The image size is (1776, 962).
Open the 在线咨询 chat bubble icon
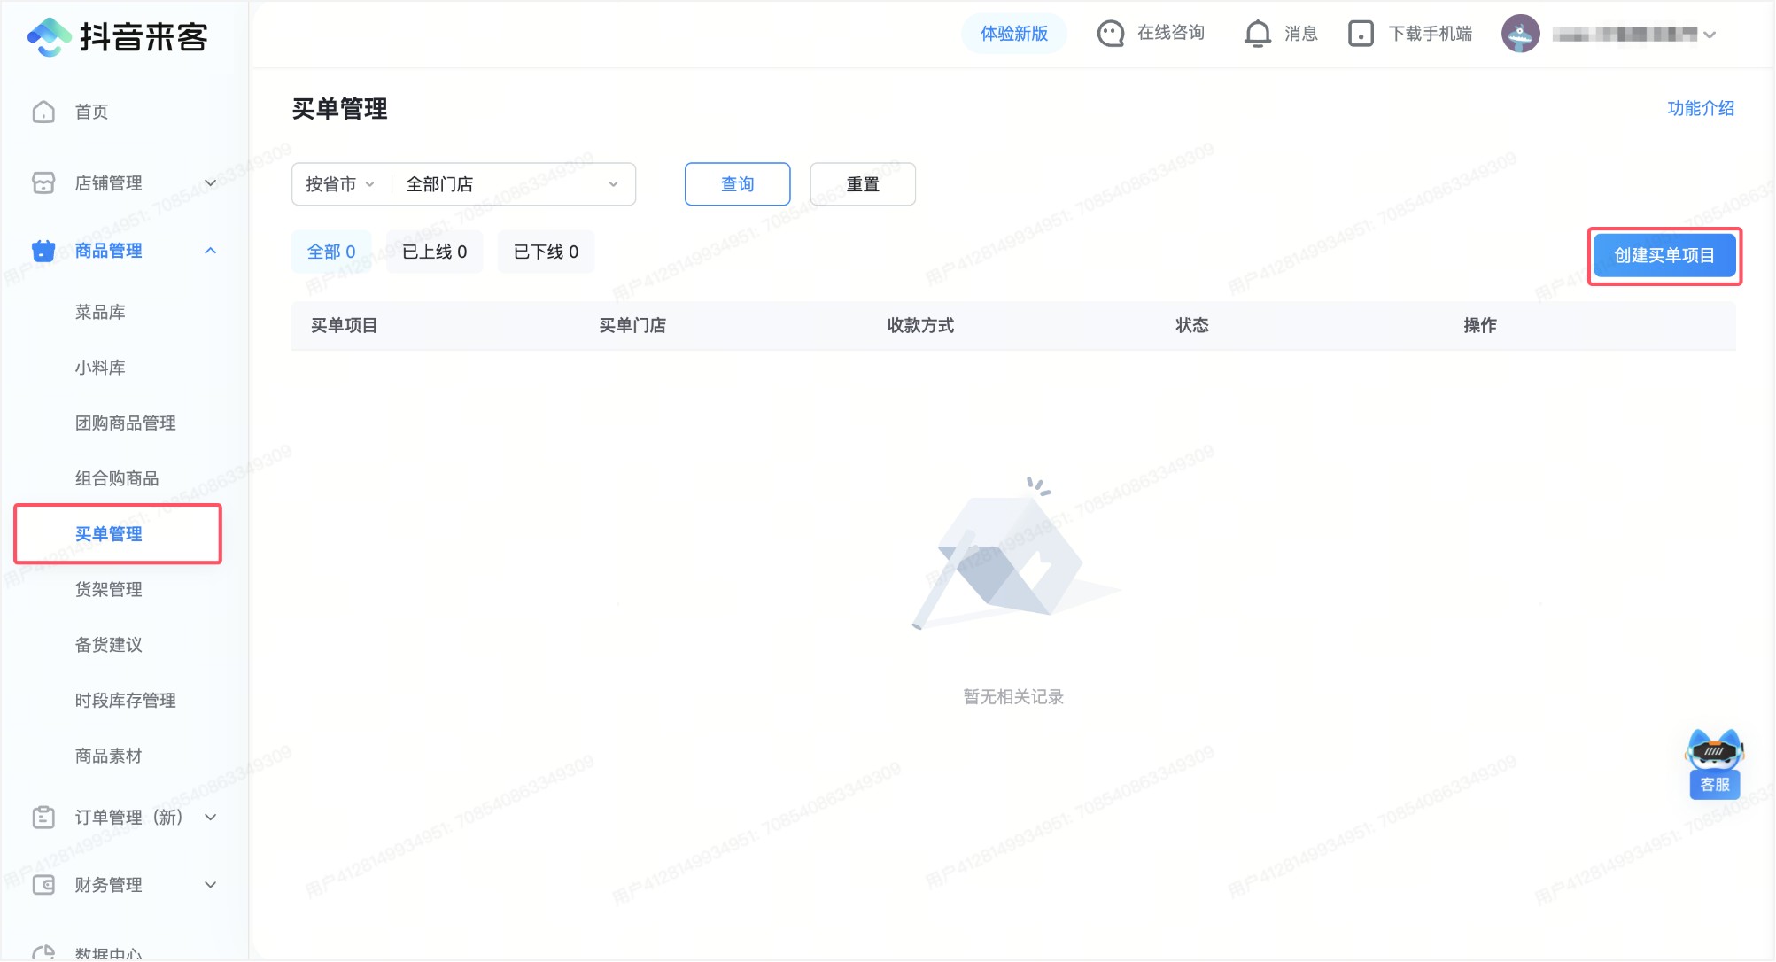1110,33
